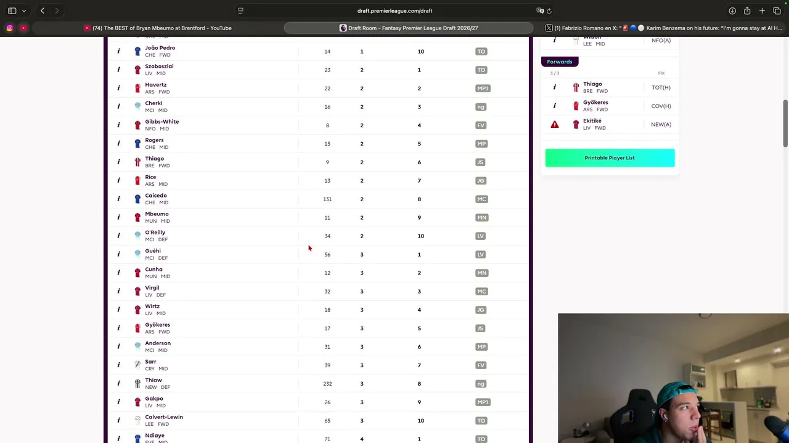789x443 pixels.
Task: Open player info for Guéhi
Action: 118,254
